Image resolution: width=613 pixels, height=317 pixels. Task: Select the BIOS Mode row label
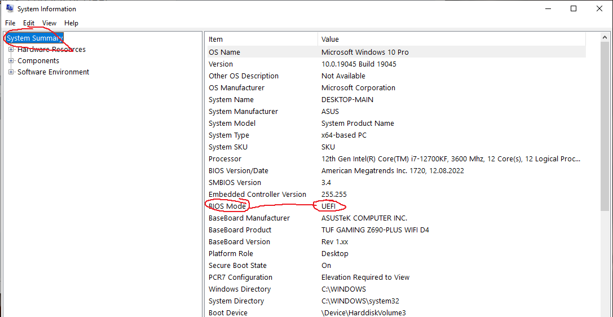[227, 206]
